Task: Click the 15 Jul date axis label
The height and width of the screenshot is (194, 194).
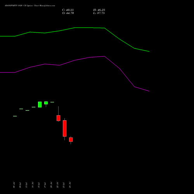Action: pos(39,185)
